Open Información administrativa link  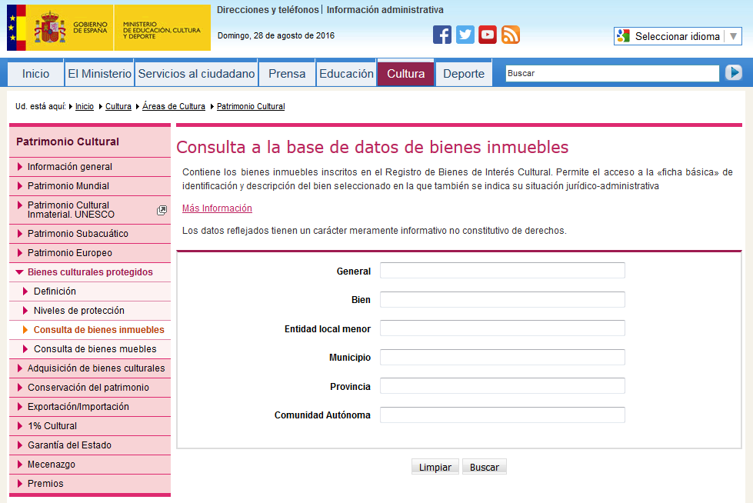coord(385,9)
